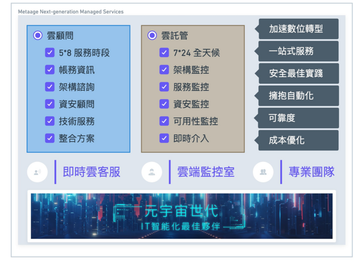The image size is (364, 261).
Task: Click the 即時雲客服 headset person icon
Action: [37, 172]
